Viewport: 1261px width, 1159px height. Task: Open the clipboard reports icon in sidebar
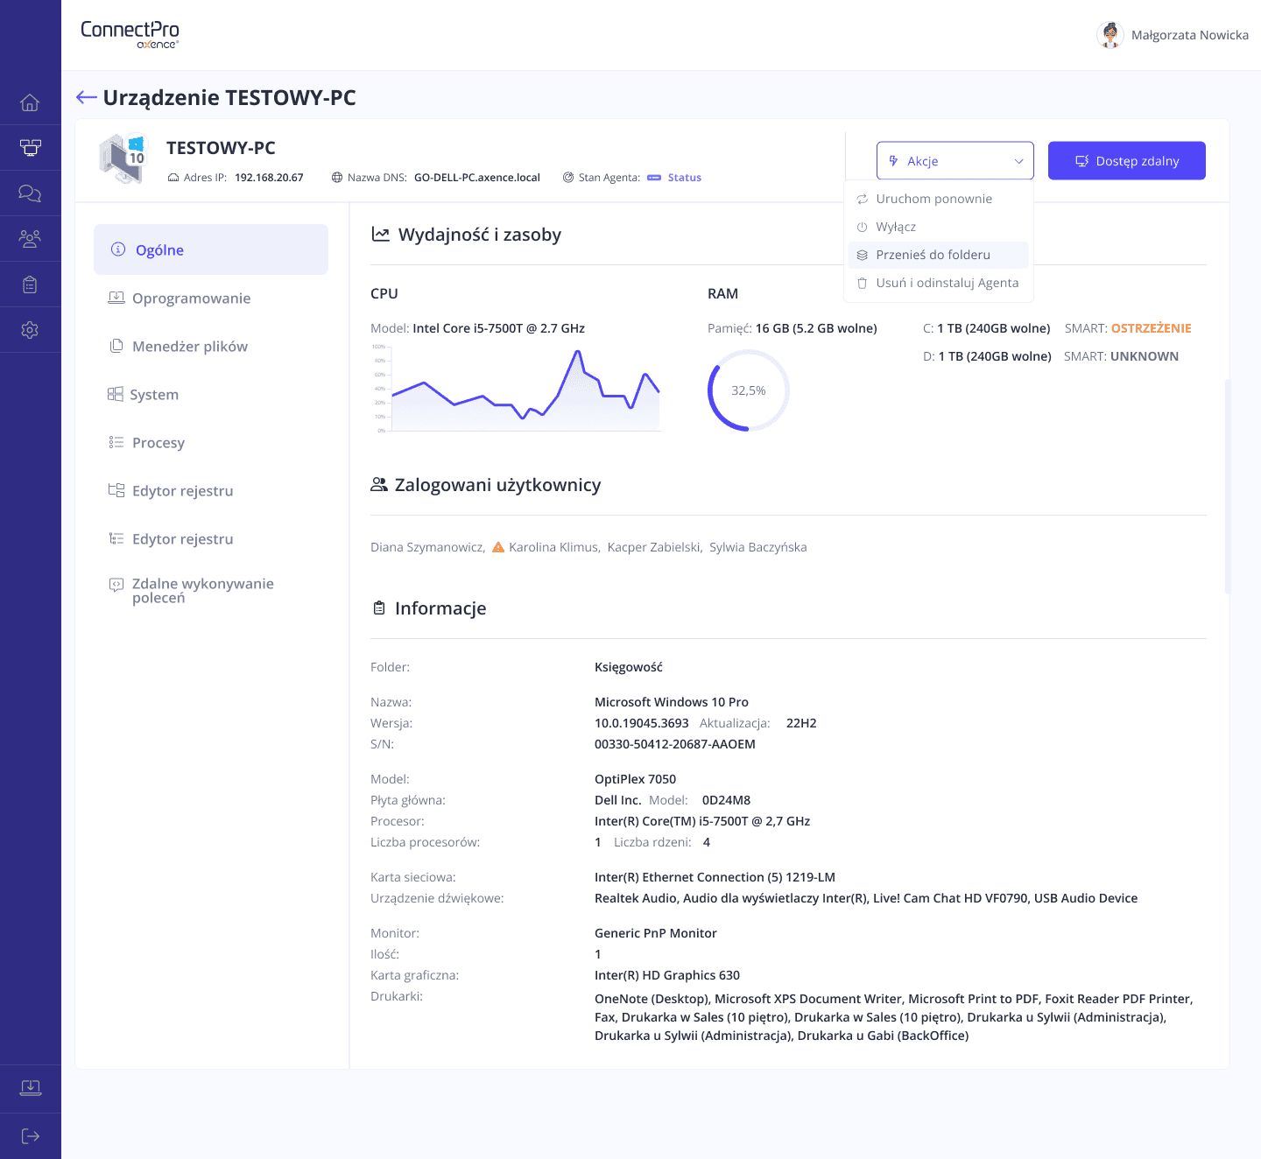[30, 284]
